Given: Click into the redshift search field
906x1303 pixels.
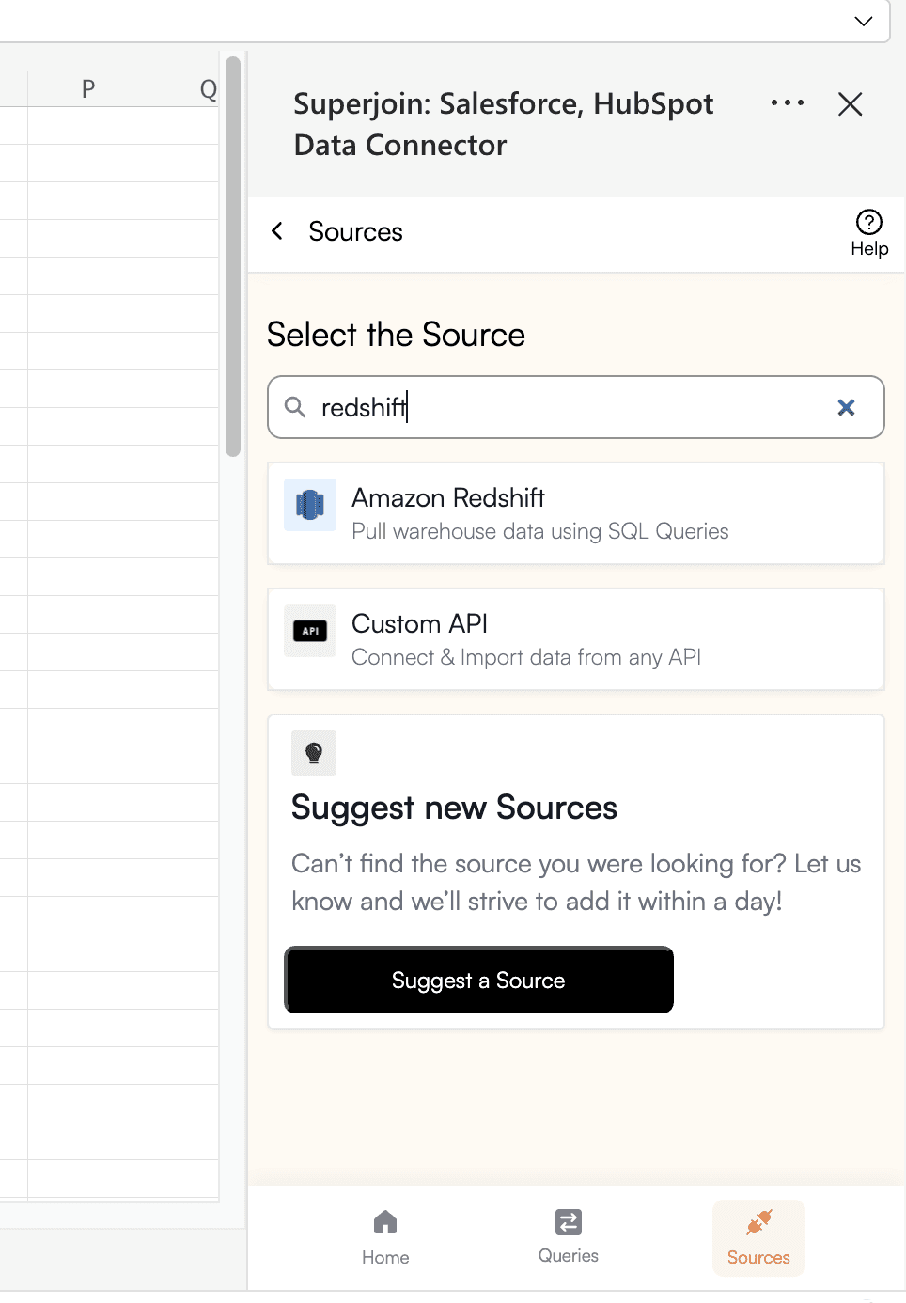Looking at the screenshot, I should pyautogui.click(x=576, y=407).
